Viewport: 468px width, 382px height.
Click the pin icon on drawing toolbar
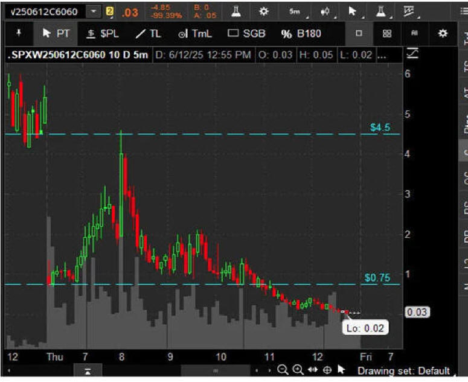[x=19, y=33]
